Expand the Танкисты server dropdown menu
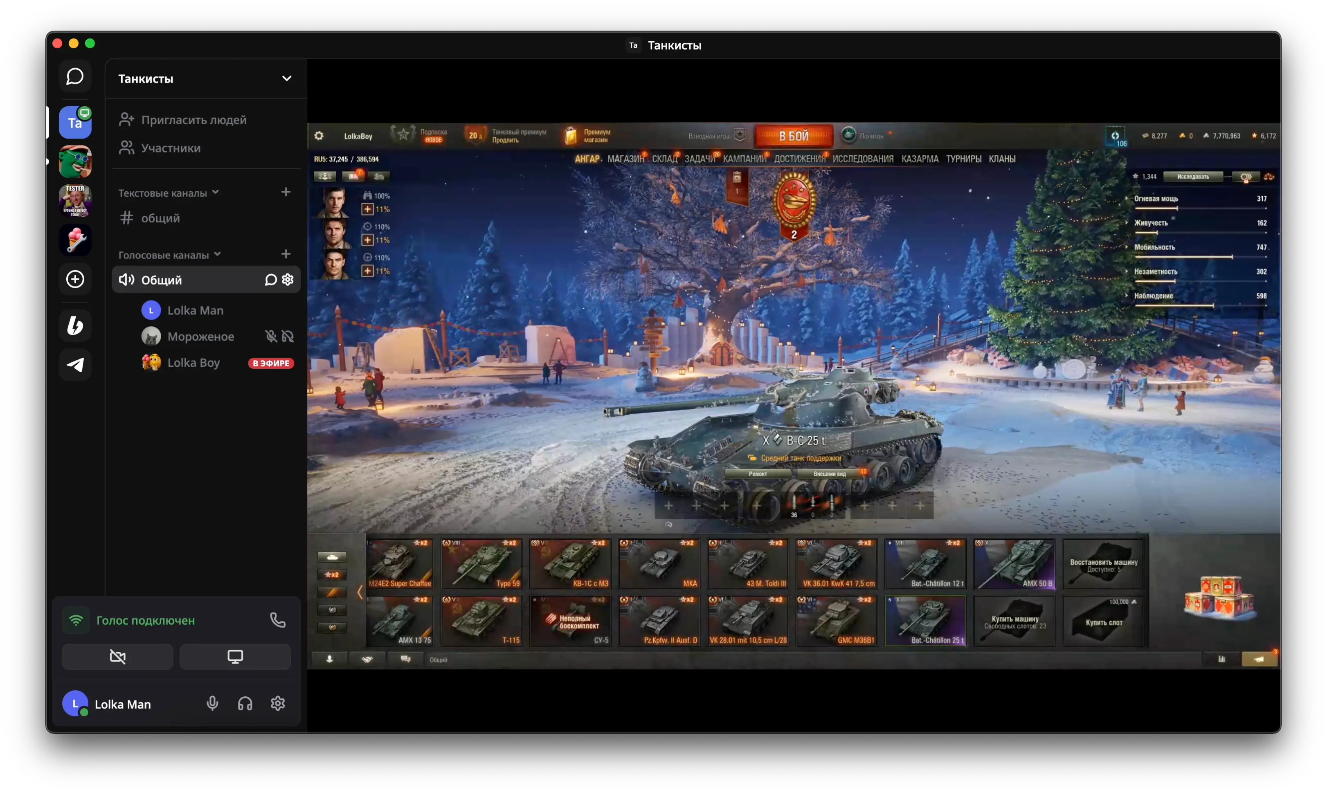This screenshot has width=1327, height=794. pyautogui.click(x=287, y=79)
